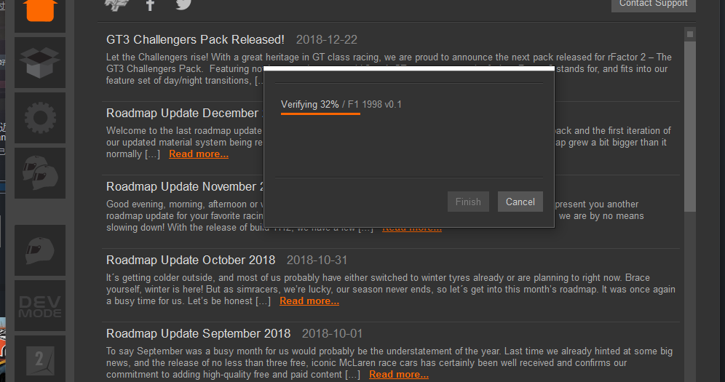Select the Roadmap Update September 2018 headline

[x=199, y=333]
